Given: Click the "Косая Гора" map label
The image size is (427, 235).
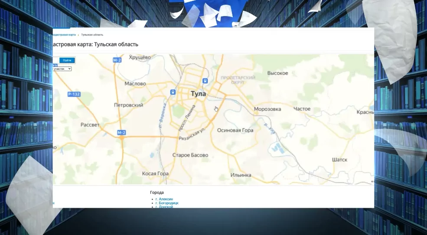Looking at the screenshot, I should tap(155, 174).
